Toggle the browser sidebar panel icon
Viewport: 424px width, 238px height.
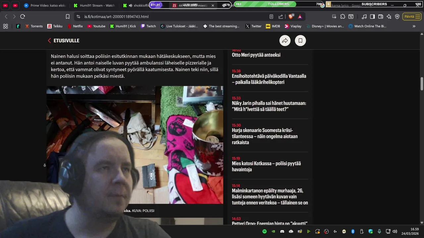click(372, 17)
